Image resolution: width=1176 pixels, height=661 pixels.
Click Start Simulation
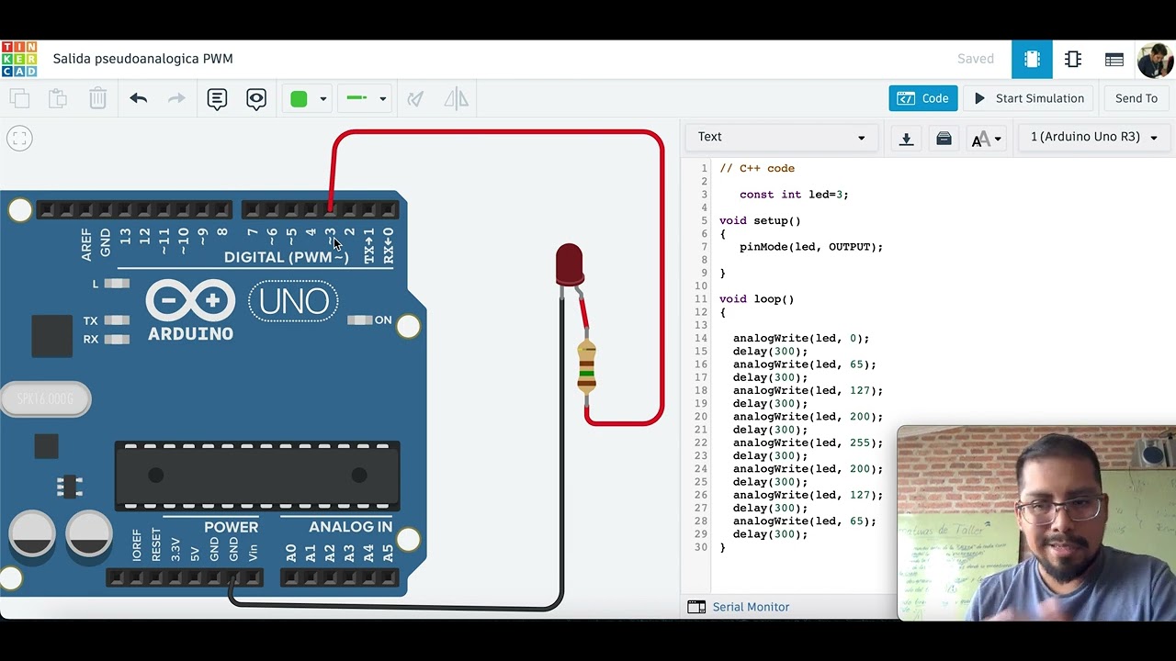(1029, 98)
